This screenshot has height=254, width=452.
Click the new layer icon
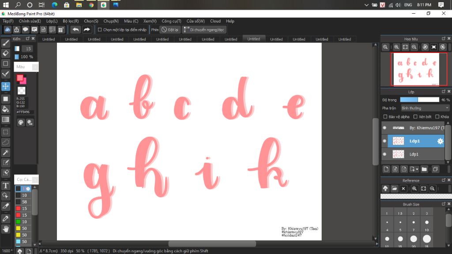(x=386, y=169)
